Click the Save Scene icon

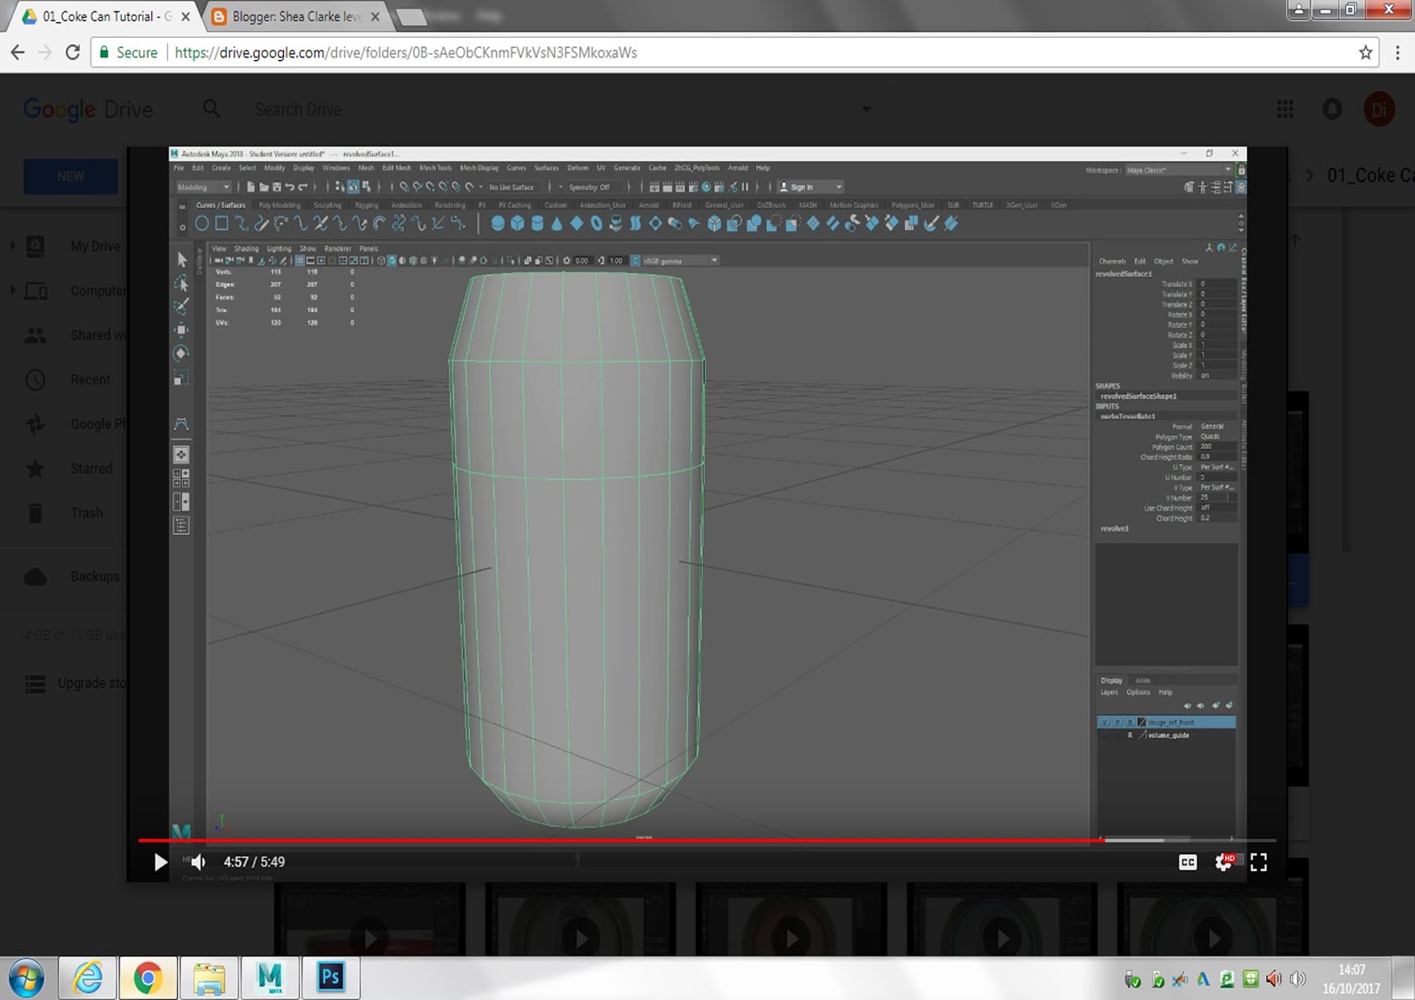(x=277, y=187)
